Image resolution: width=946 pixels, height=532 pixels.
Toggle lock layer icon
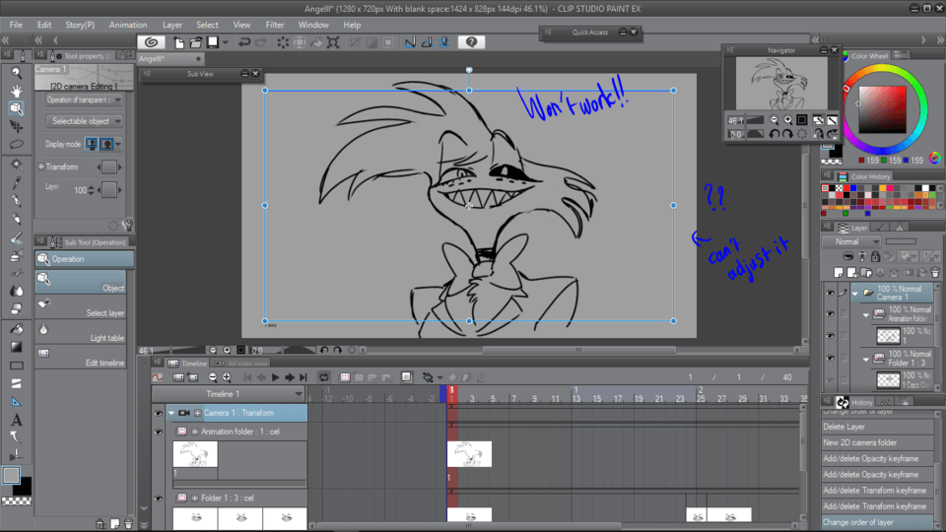pos(875,257)
